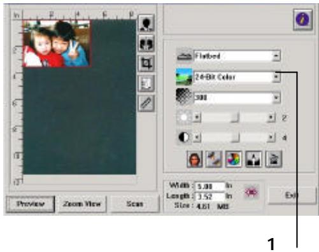Open the color wheel hue/saturation icon
Screen dimensions: 319x252
234,159
